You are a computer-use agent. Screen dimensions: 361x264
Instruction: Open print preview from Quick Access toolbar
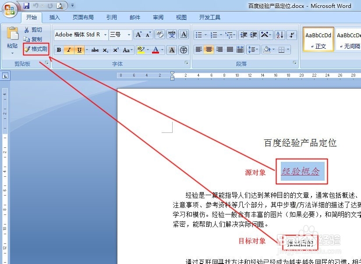click(x=60, y=6)
